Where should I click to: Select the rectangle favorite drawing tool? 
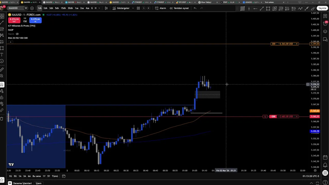pyautogui.click(x=268, y=8)
